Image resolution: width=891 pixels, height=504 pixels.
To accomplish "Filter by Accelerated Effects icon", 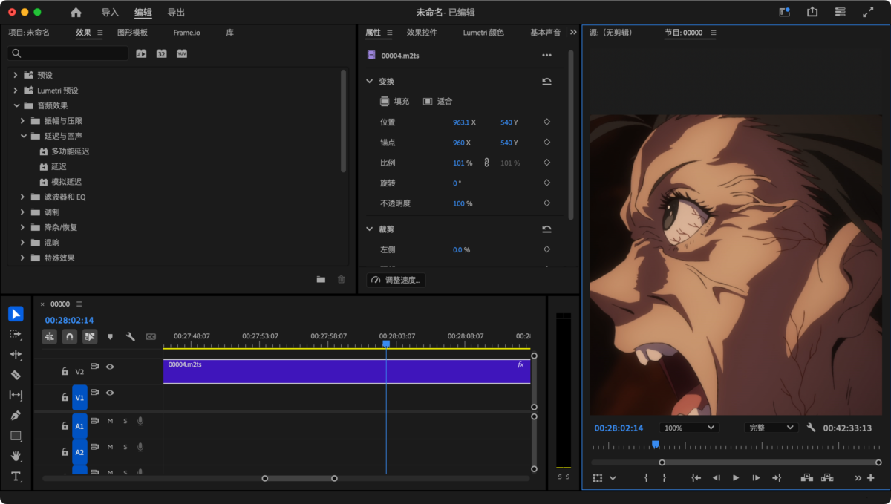I will pyautogui.click(x=142, y=53).
